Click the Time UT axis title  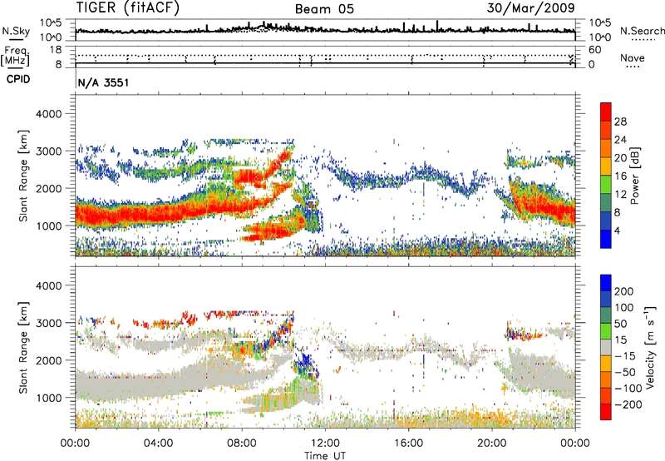[325, 456]
